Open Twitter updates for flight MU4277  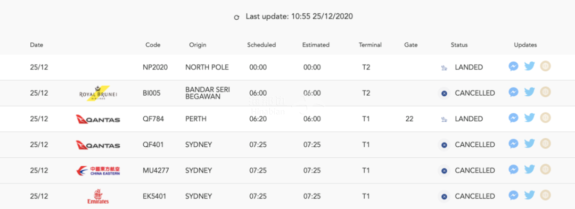pyautogui.click(x=530, y=170)
